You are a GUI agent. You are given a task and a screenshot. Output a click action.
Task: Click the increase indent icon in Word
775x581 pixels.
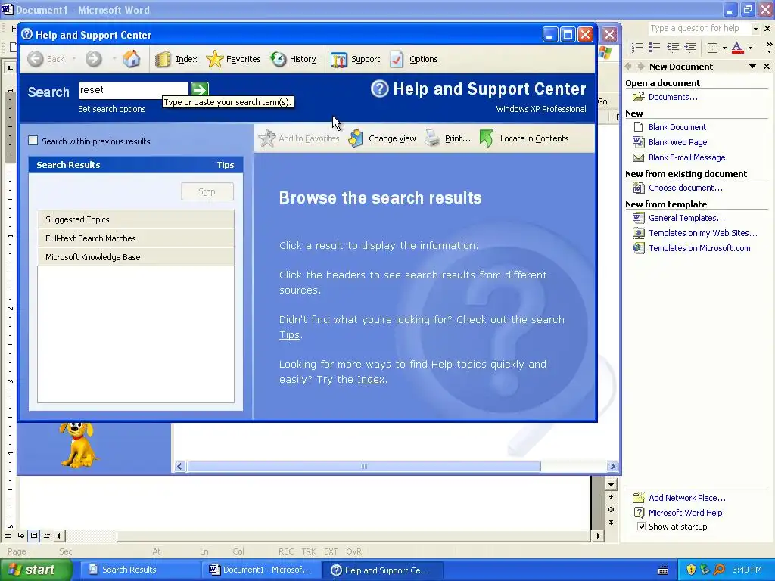click(x=690, y=48)
